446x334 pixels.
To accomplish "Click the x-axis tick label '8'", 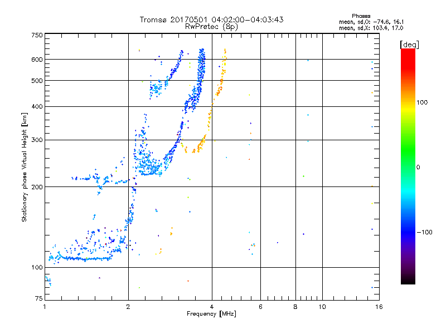I will tap(295, 307).
